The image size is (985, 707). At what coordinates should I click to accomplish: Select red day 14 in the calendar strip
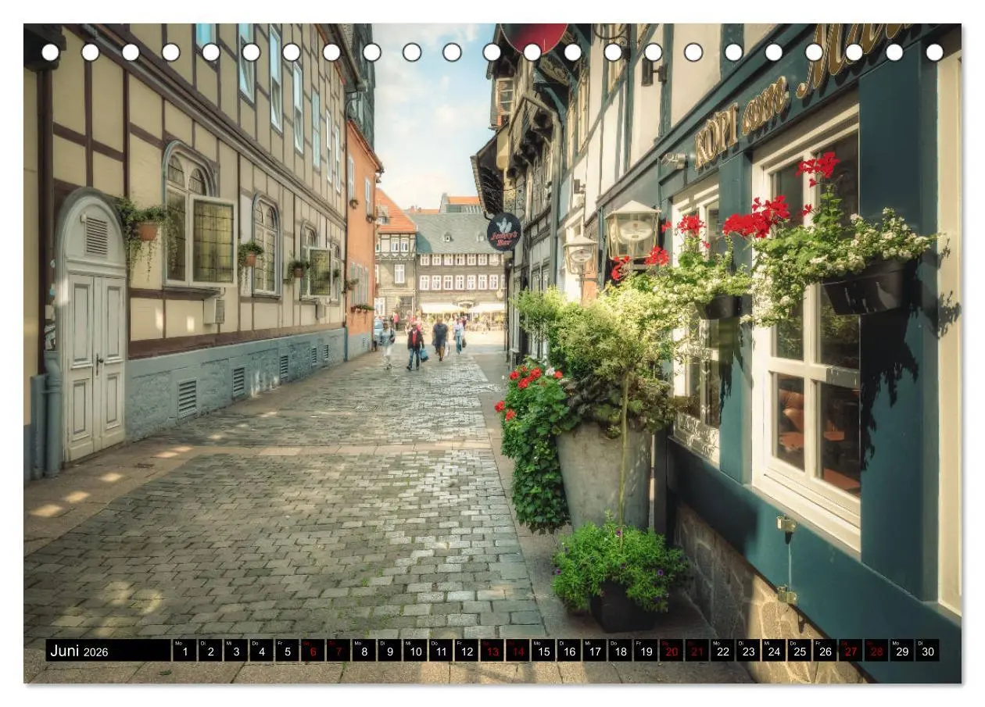point(518,651)
